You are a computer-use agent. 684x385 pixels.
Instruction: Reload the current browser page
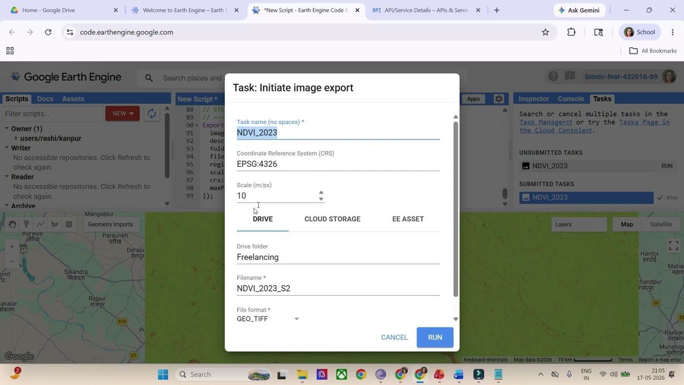(48, 32)
